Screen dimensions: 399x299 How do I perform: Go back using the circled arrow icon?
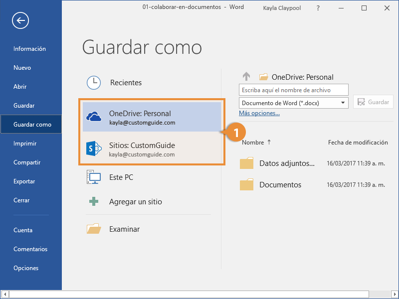point(20,20)
